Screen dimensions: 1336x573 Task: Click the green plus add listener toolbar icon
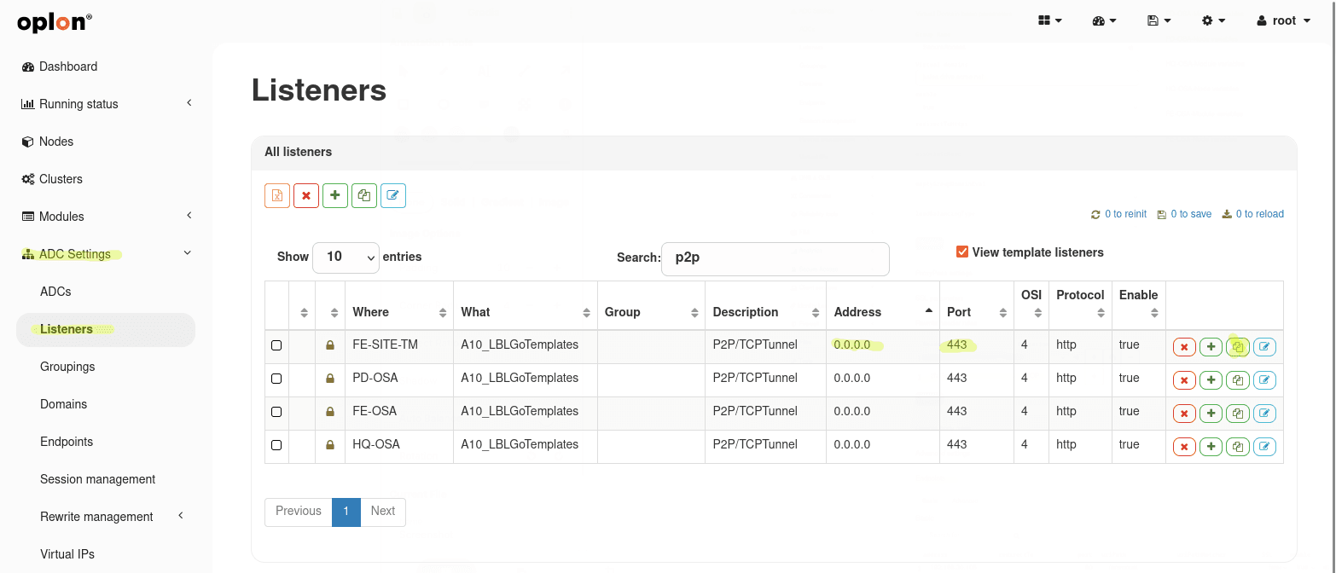[x=335, y=195]
